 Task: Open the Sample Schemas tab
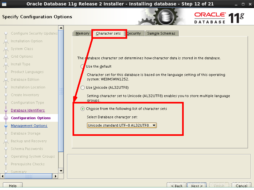(x=161, y=33)
